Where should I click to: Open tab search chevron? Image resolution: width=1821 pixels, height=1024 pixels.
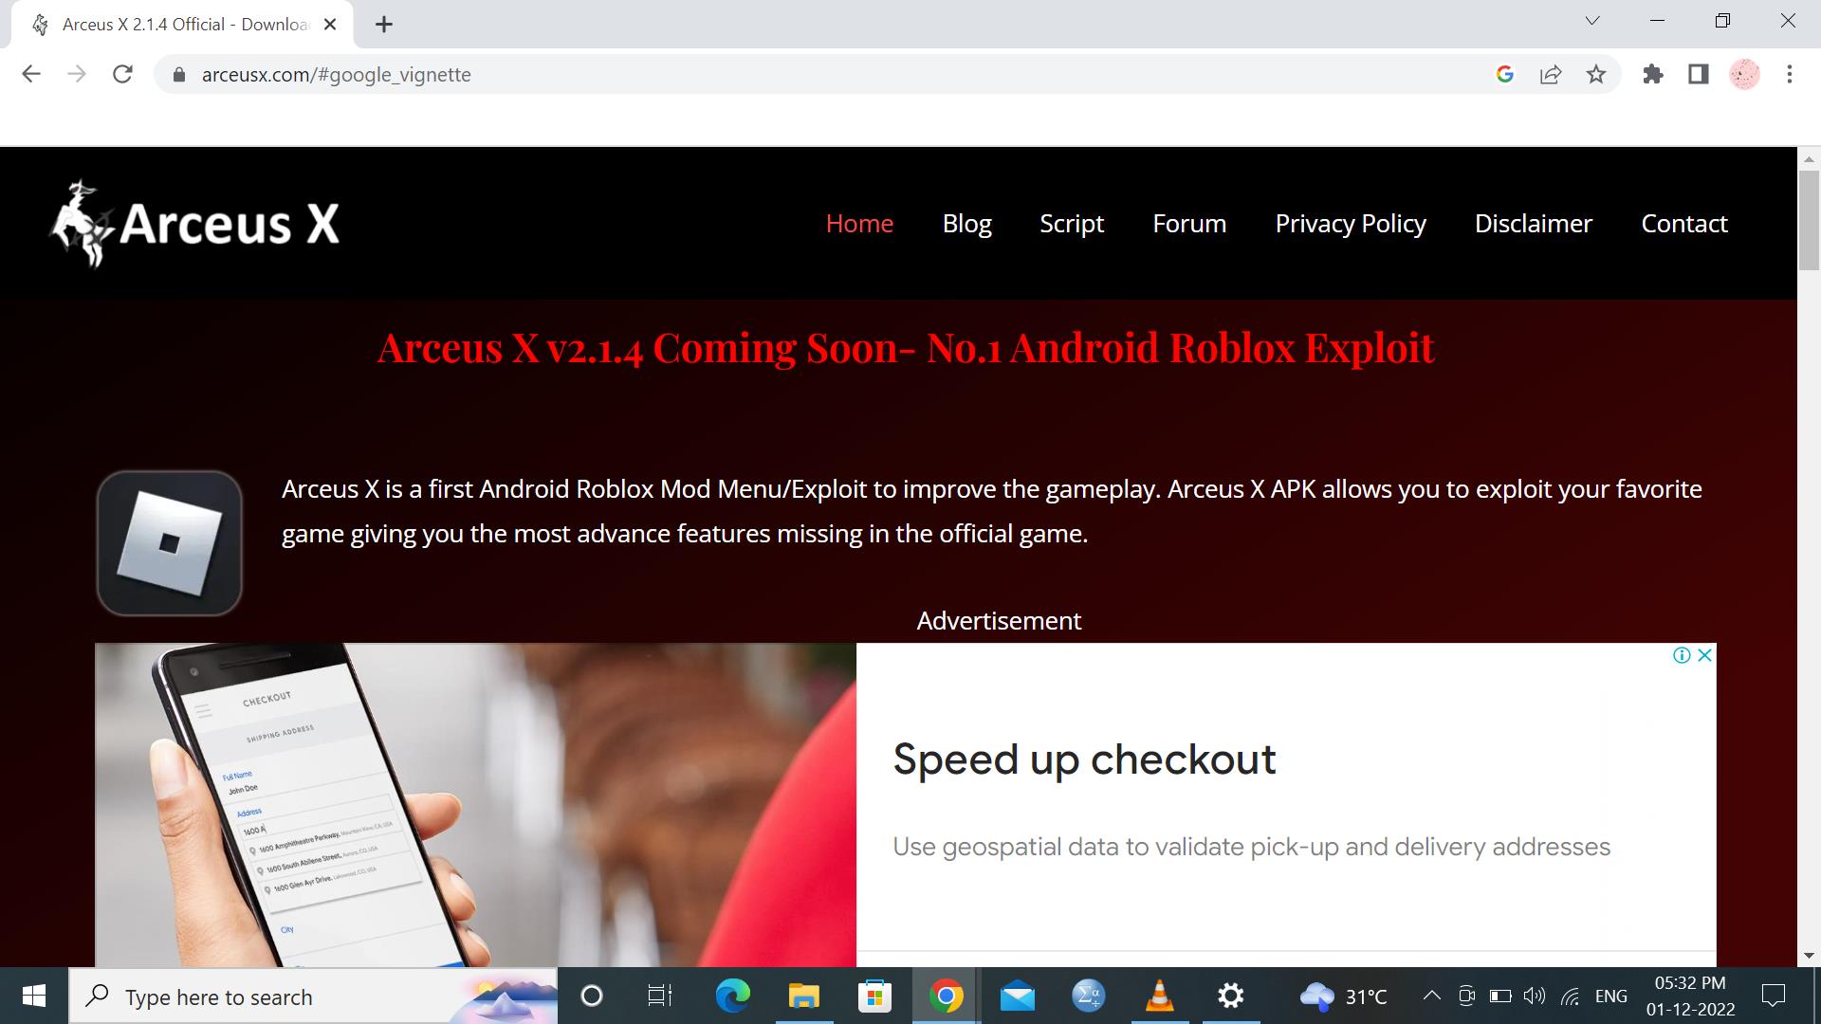point(1592,21)
